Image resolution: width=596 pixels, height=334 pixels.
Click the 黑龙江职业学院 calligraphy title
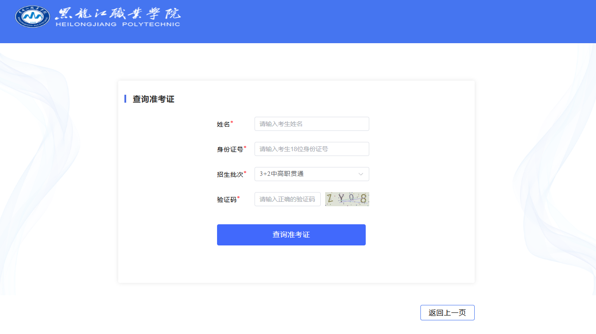pyautogui.click(x=118, y=13)
